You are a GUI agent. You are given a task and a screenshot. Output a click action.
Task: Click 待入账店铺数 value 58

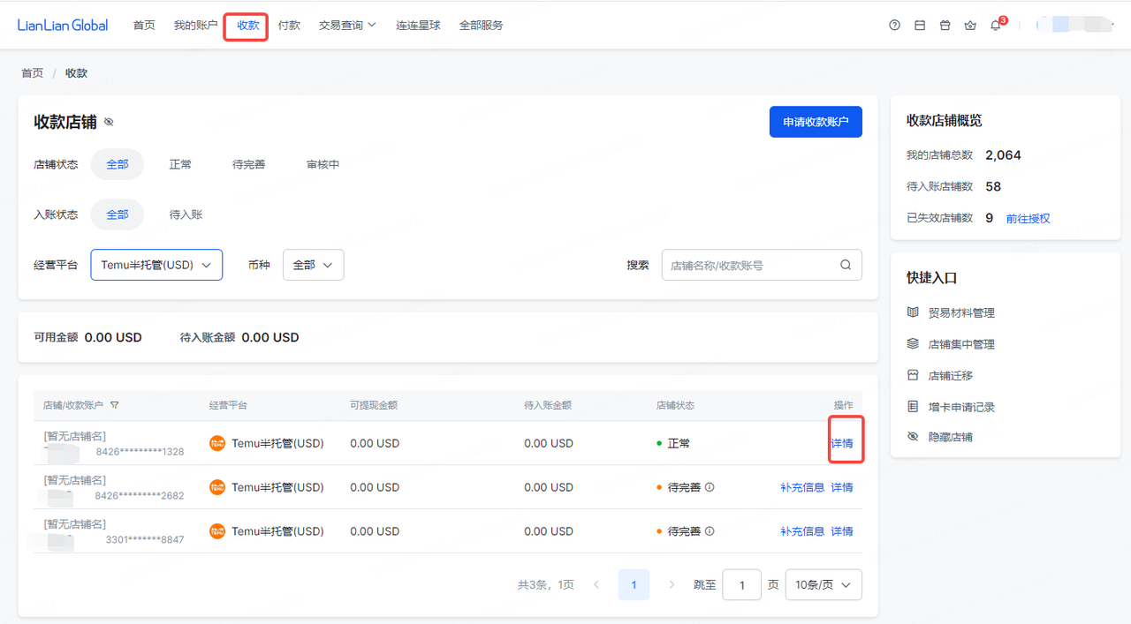pos(993,186)
